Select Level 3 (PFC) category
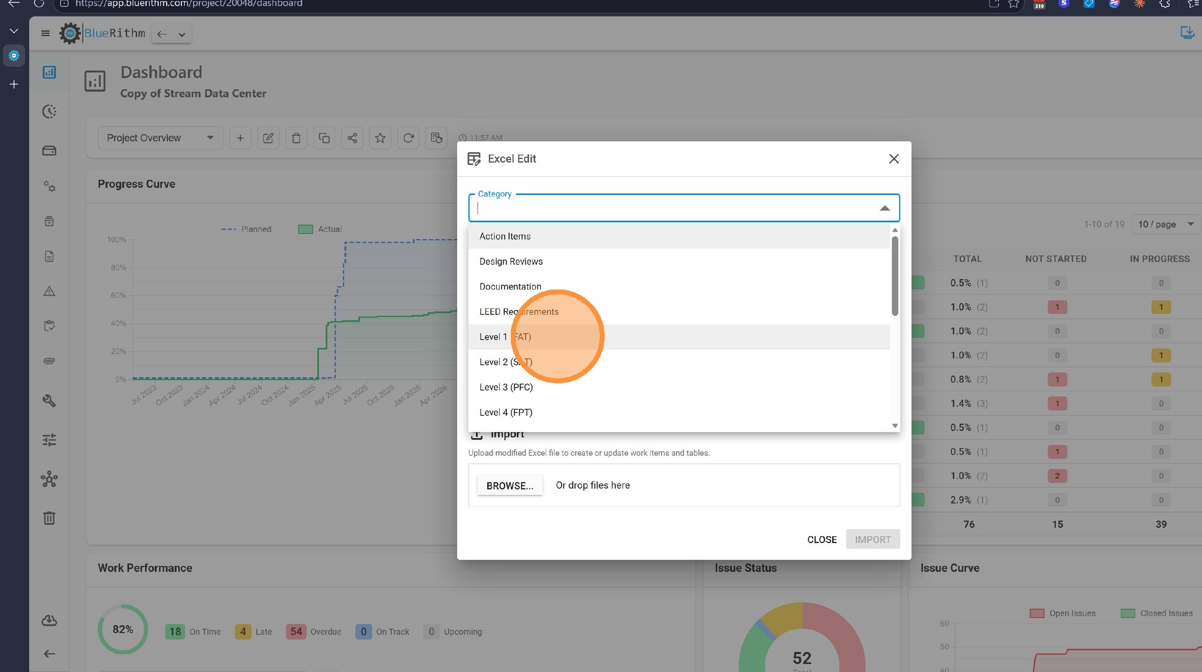This screenshot has width=1202, height=672. [679, 387]
